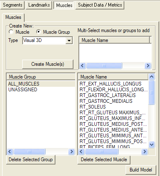Select UNASSIGNED muscle group
Screen dimensions: 160x176
point(41,90)
